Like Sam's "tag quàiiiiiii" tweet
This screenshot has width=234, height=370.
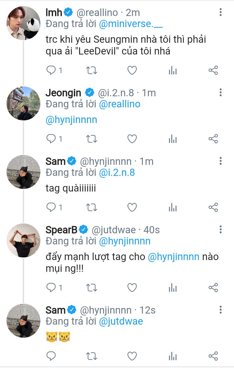tap(132, 207)
